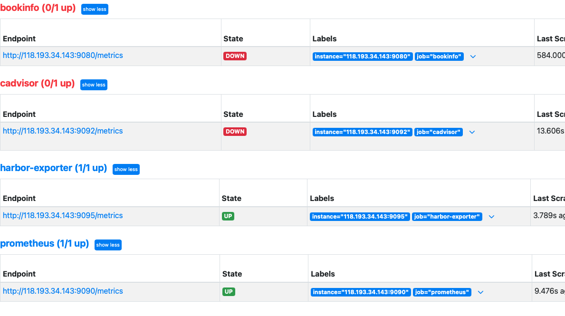565x316 pixels.
Task: Click the job="bookinfo" label badge
Action: pyautogui.click(x=439, y=57)
